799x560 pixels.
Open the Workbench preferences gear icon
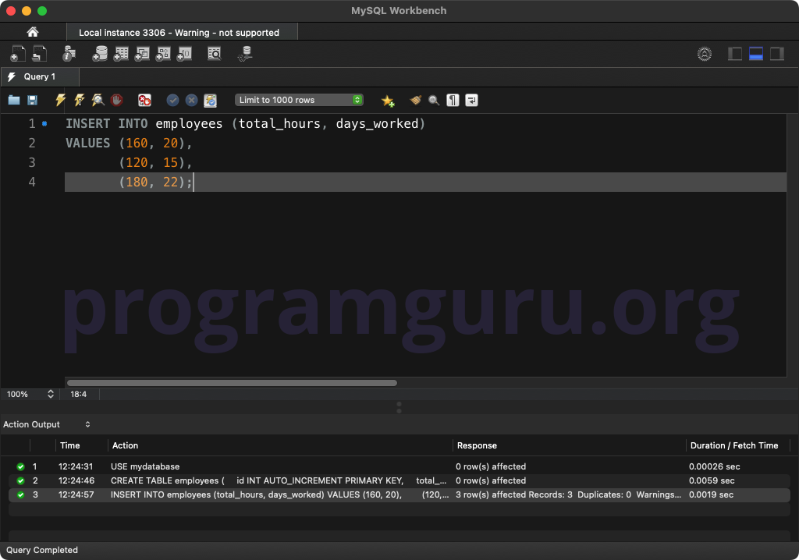(x=705, y=54)
